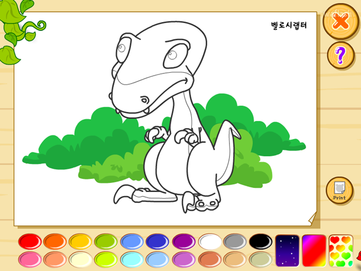Select the black paint color
Screen dimensions: 361x271
pyautogui.click(x=261, y=242)
